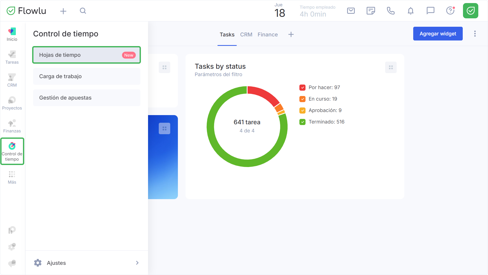
Task: Open CRM module in sidebar
Action: pyautogui.click(x=12, y=80)
